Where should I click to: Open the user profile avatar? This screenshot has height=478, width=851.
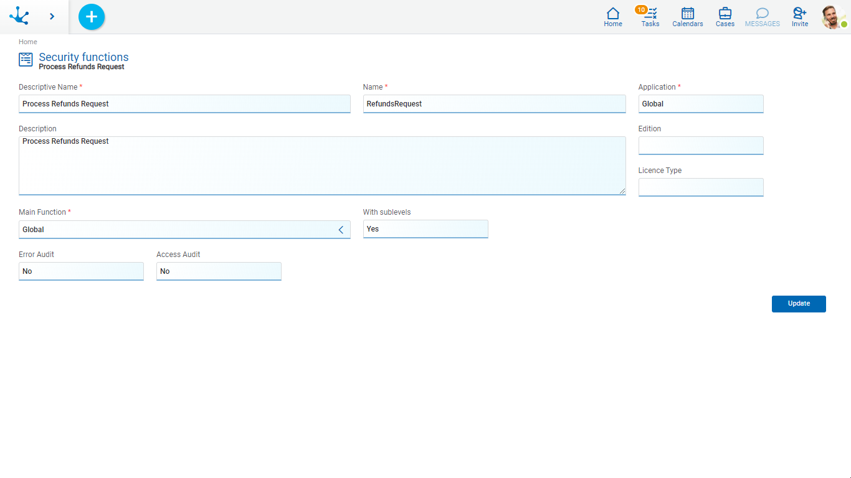[x=833, y=17]
